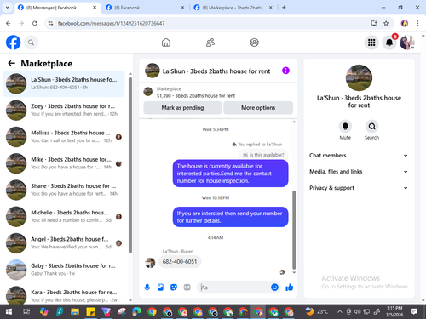
Task: Switch to the second Facebook tab
Action: [x=145, y=8]
